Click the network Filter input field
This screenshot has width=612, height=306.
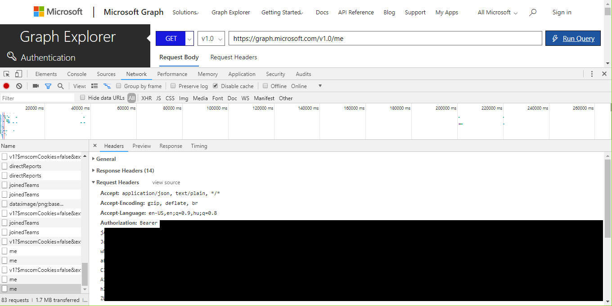37,98
